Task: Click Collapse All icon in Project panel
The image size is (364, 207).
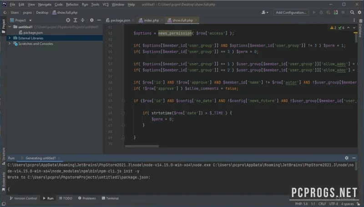Action: pos(83,20)
